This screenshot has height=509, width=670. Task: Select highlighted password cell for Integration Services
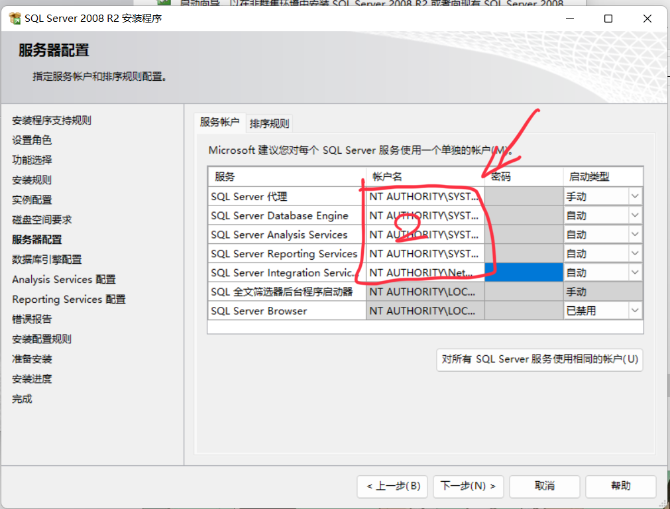pyautogui.click(x=524, y=272)
